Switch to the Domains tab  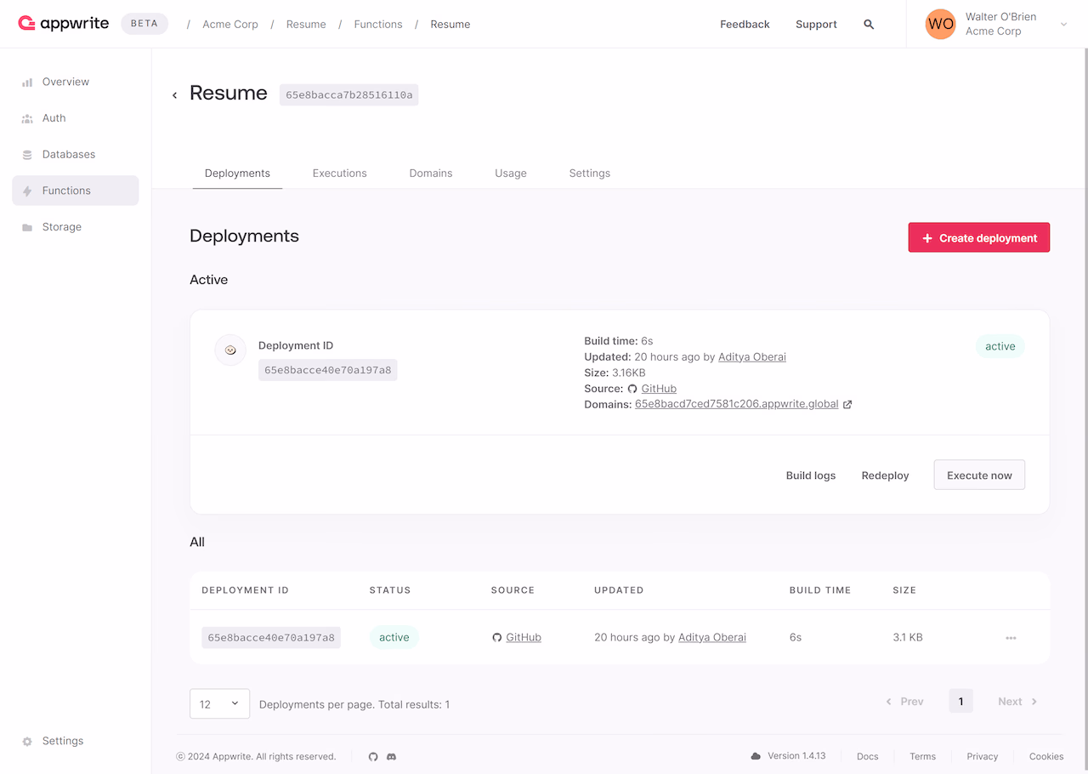(x=431, y=174)
